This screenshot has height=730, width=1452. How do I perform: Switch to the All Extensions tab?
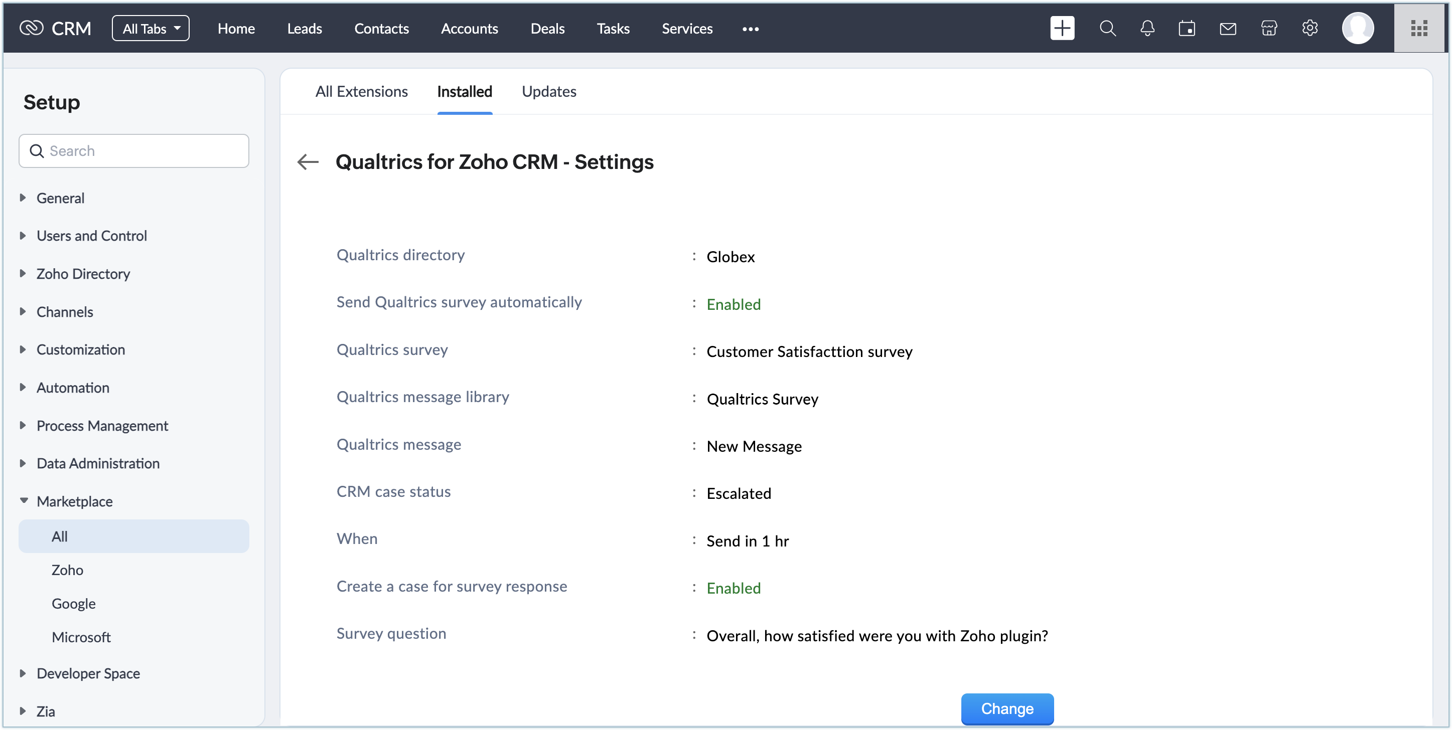coord(361,92)
